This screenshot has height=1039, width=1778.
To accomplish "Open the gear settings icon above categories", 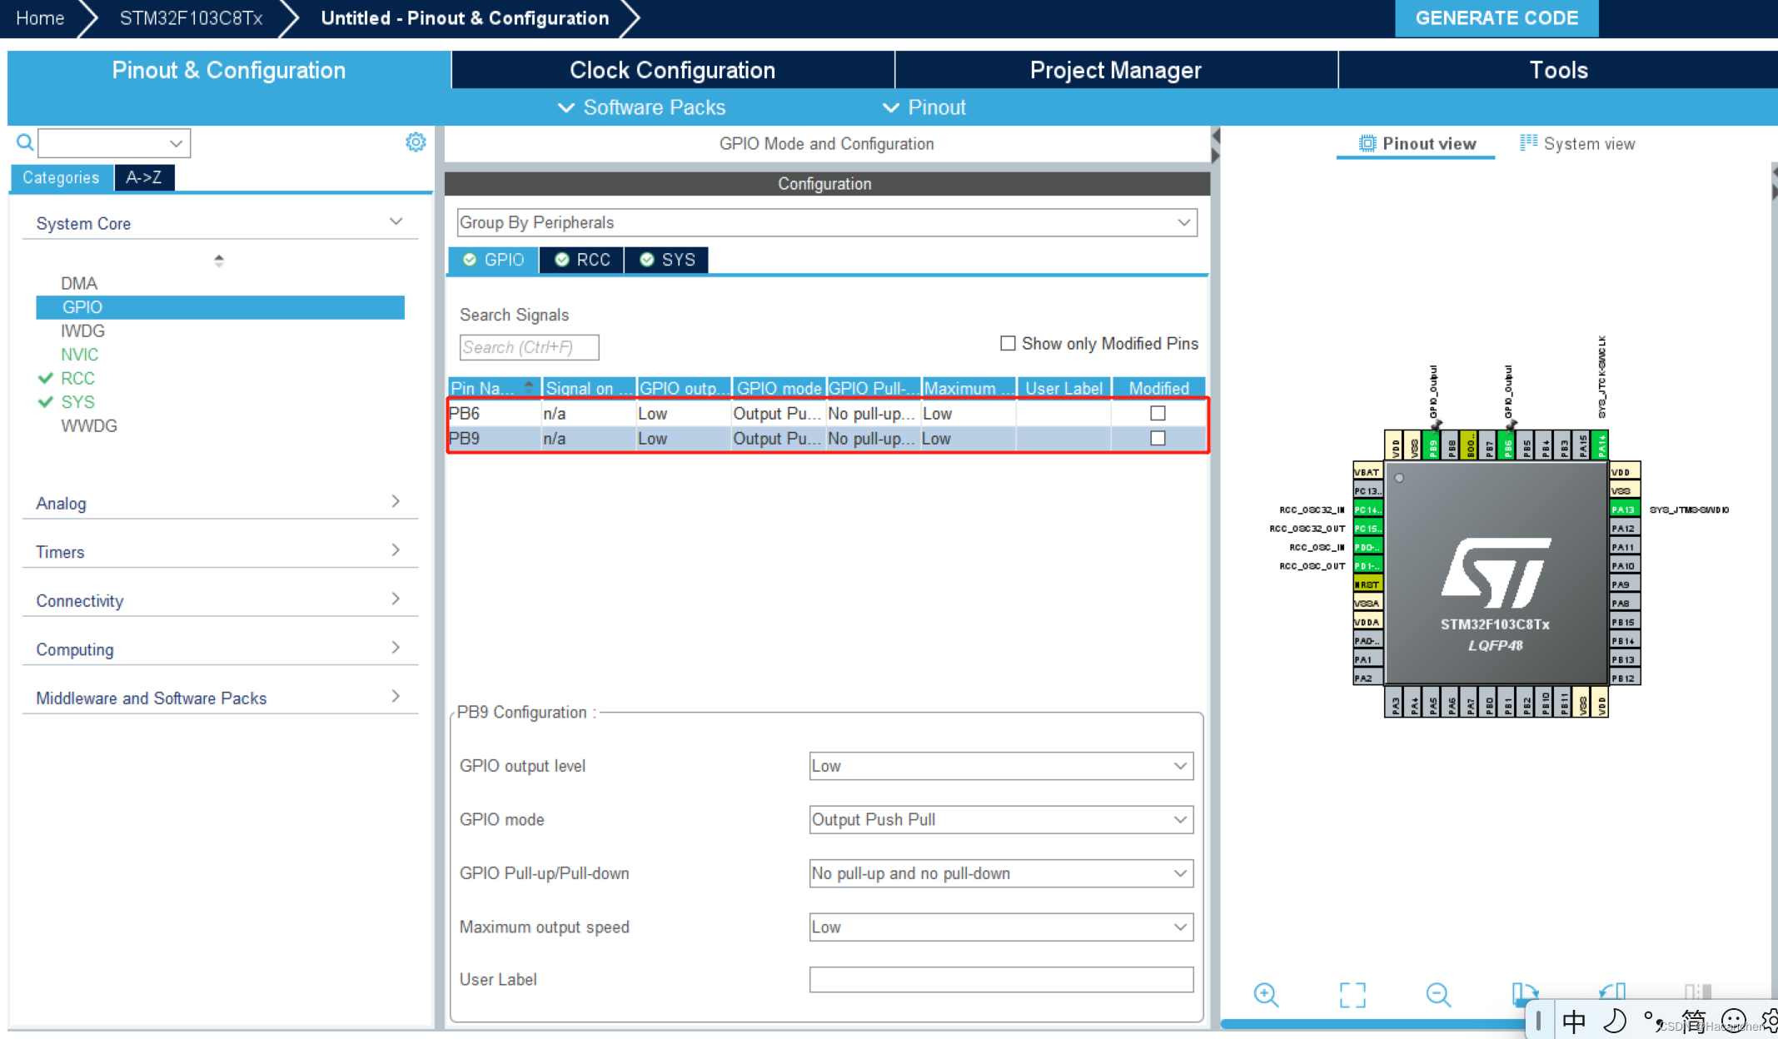I will 416,142.
